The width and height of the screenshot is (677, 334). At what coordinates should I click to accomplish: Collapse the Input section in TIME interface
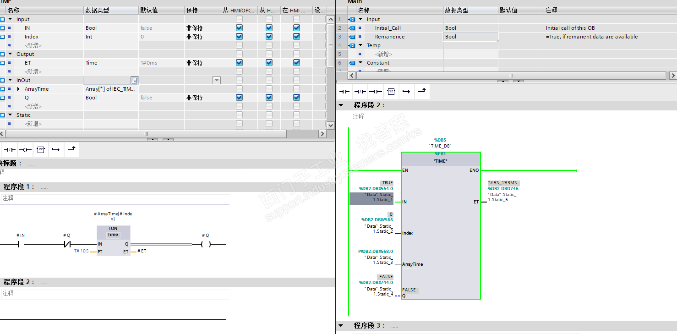pos(10,19)
